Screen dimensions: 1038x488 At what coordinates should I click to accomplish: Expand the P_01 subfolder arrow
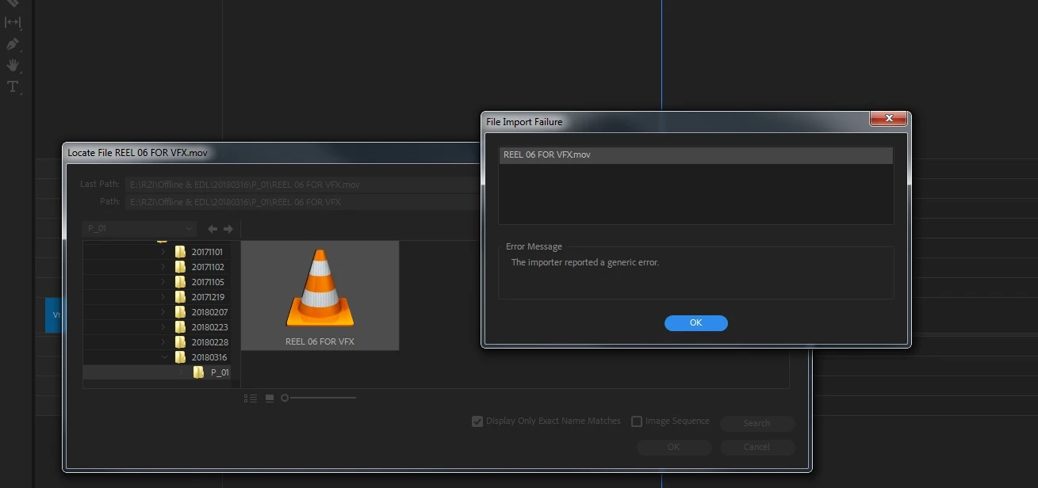tap(182, 372)
